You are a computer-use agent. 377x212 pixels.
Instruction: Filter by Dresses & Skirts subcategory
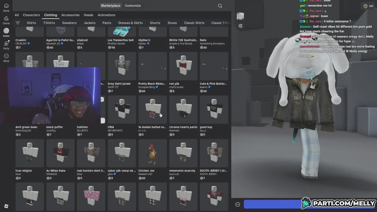[130, 23]
